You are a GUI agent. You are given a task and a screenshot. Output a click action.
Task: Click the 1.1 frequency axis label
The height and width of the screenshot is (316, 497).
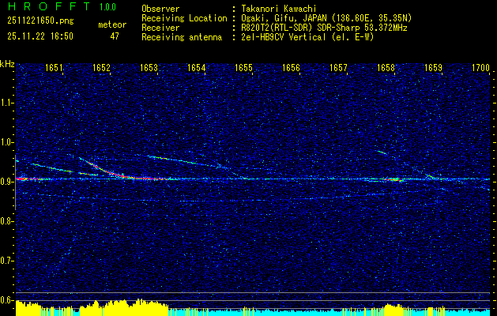click(7, 102)
